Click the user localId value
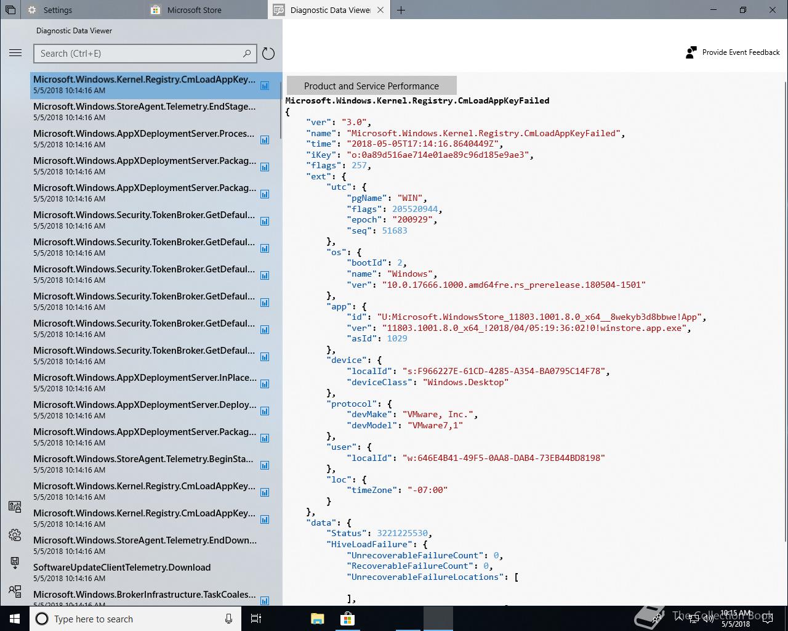788x631 pixels. click(504, 458)
